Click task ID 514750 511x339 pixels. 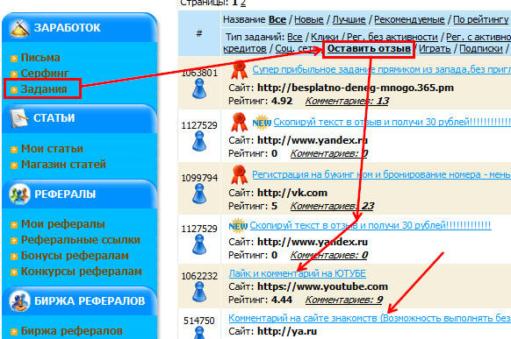coord(199,321)
